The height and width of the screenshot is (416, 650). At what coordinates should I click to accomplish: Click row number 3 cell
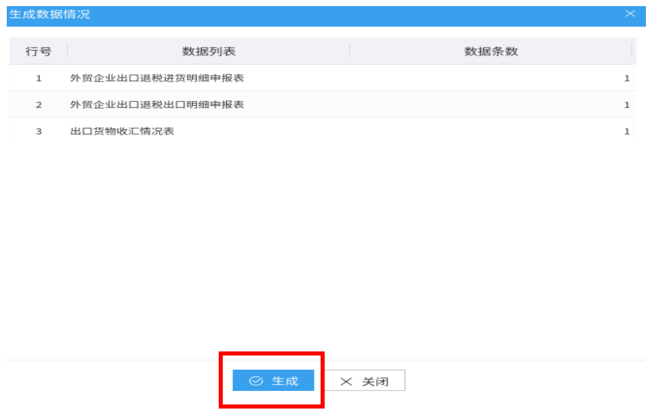click(39, 131)
